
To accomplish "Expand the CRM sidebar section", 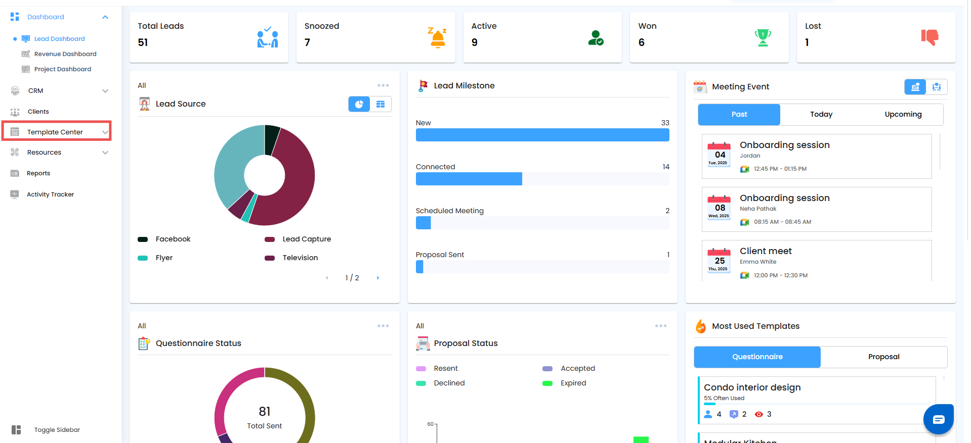I will pos(105,91).
